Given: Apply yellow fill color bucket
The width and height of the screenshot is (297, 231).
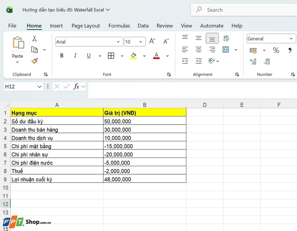Looking at the screenshot, I should 133,56.
